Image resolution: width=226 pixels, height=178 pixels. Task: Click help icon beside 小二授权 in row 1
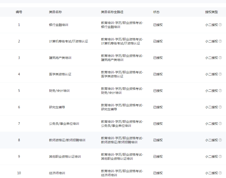point(220,25)
